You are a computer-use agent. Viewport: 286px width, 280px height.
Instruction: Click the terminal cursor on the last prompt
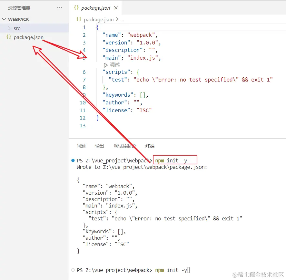188,270
